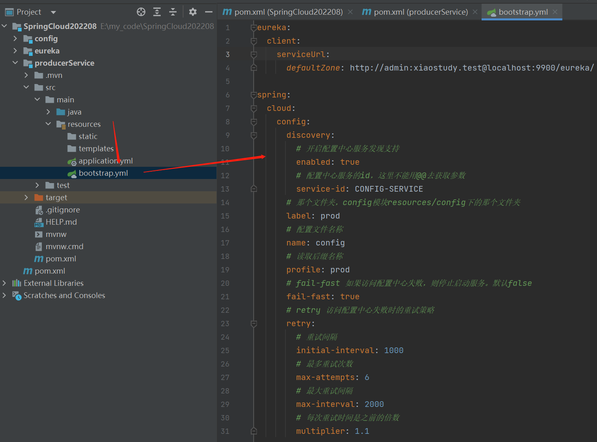Open producerService pom.xml in tree

coord(61,259)
